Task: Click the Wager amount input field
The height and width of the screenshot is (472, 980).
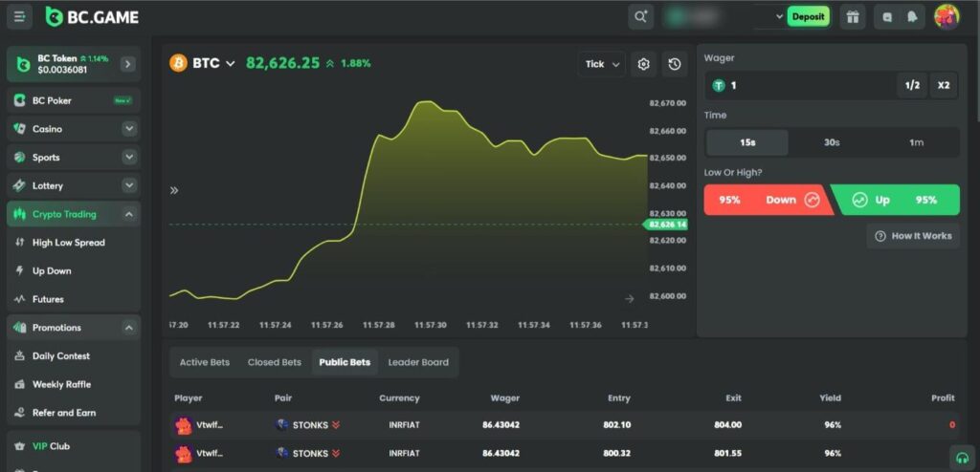Action: click(x=804, y=85)
